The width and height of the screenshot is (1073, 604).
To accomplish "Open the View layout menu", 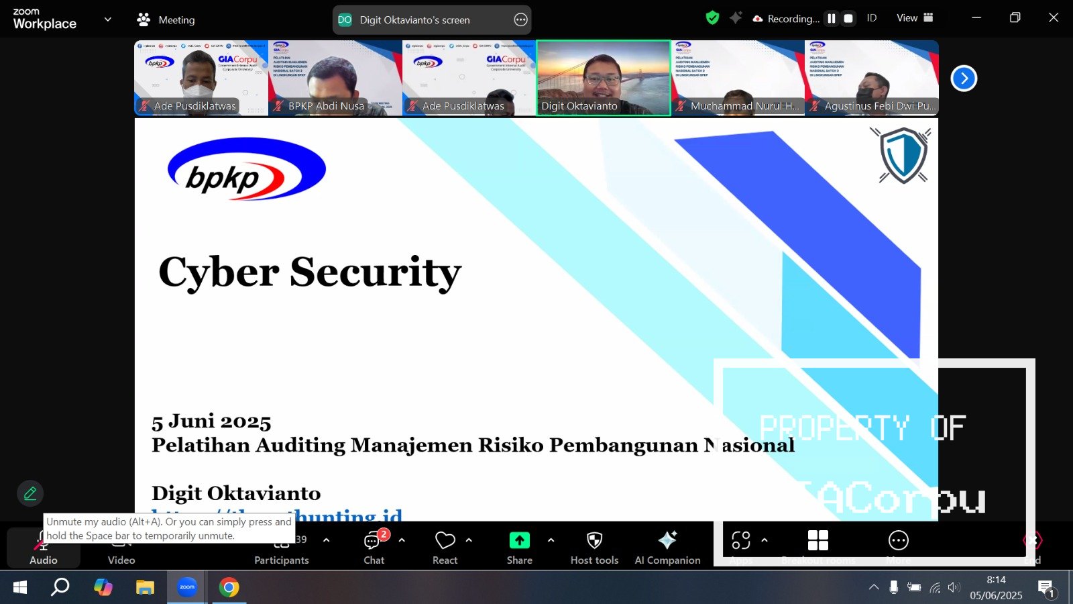I will coord(915,18).
